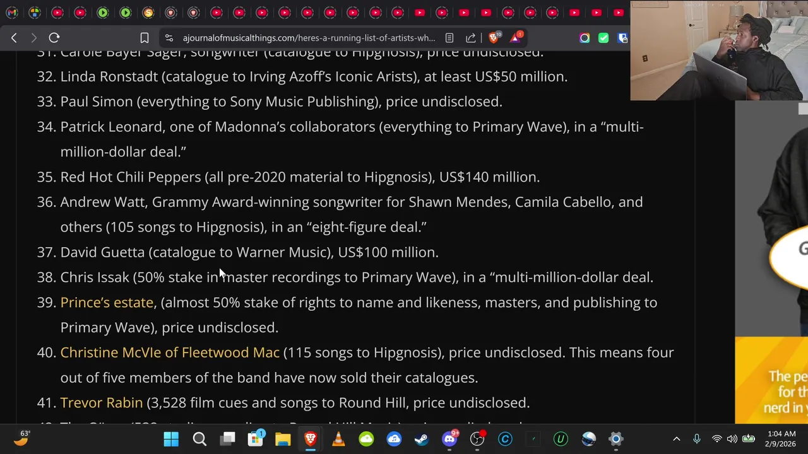Click the text 'Red Hot Chili Peppers'
This screenshot has width=808, height=454.
[131, 177]
